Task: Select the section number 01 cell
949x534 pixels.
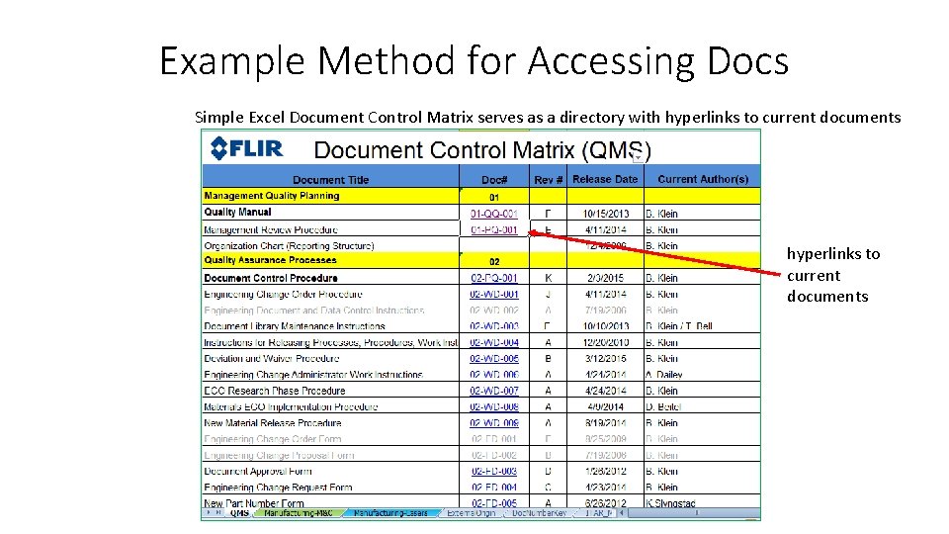Action: tap(494, 197)
